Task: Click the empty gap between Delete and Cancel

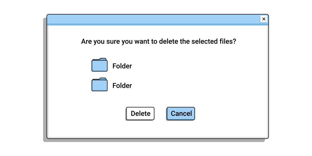Action: point(160,114)
